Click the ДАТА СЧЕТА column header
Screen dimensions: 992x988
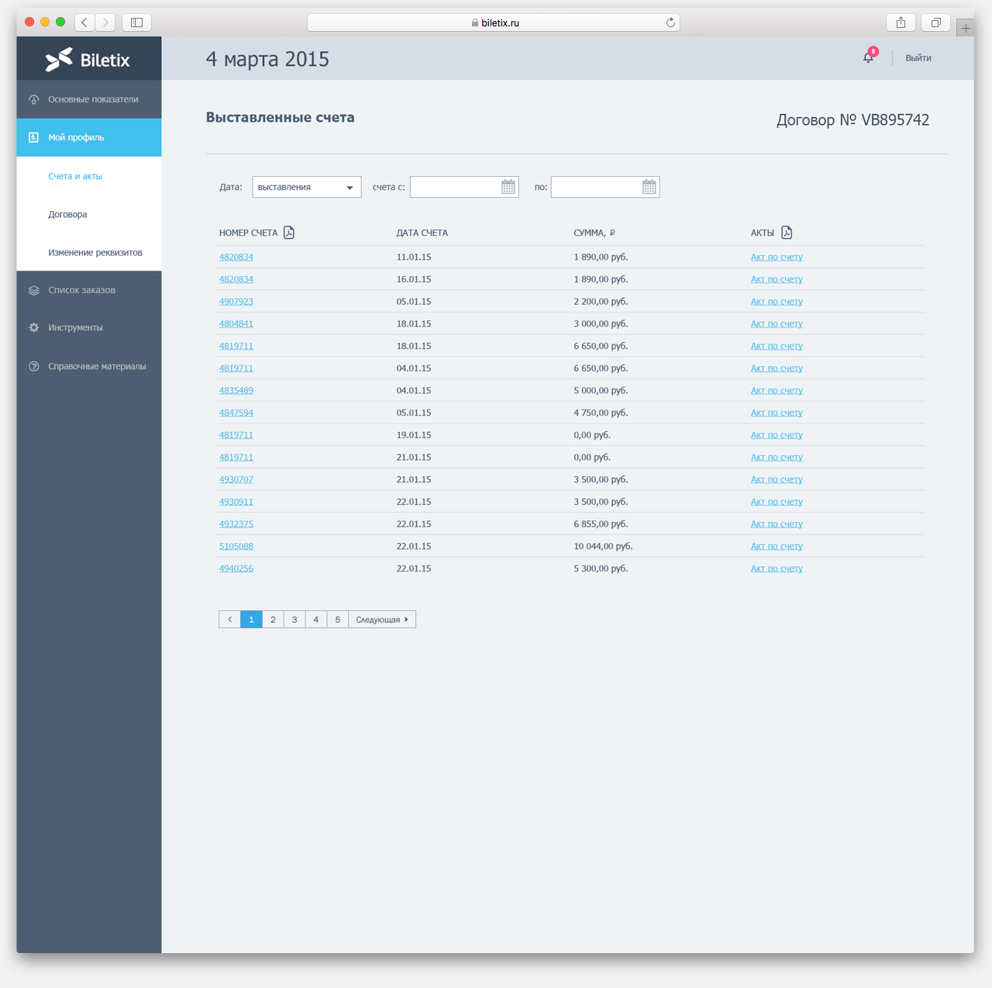pyautogui.click(x=422, y=233)
